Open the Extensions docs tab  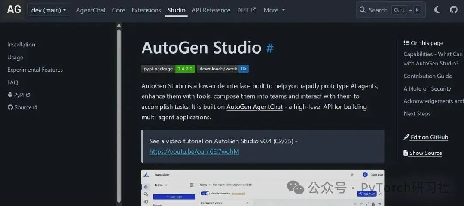[x=146, y=10]
